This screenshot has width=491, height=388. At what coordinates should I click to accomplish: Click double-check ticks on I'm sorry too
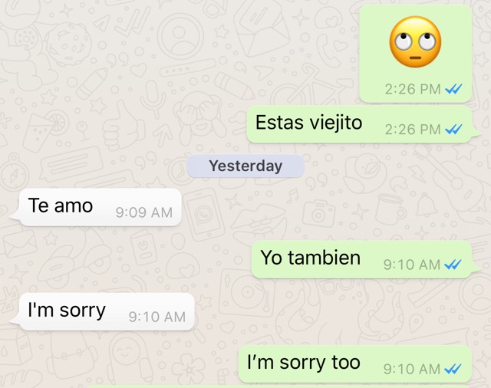click(453, 370)
